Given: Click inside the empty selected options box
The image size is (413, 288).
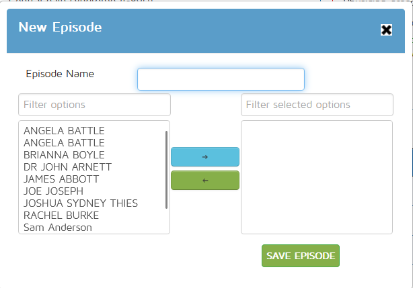Looking at the screenshot, I should coord(316,177).
